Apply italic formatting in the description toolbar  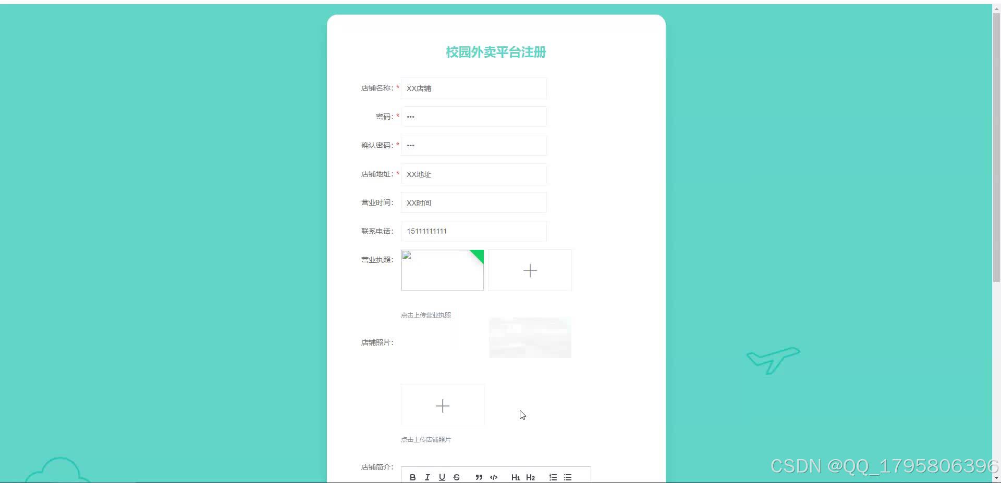[427, 477]
